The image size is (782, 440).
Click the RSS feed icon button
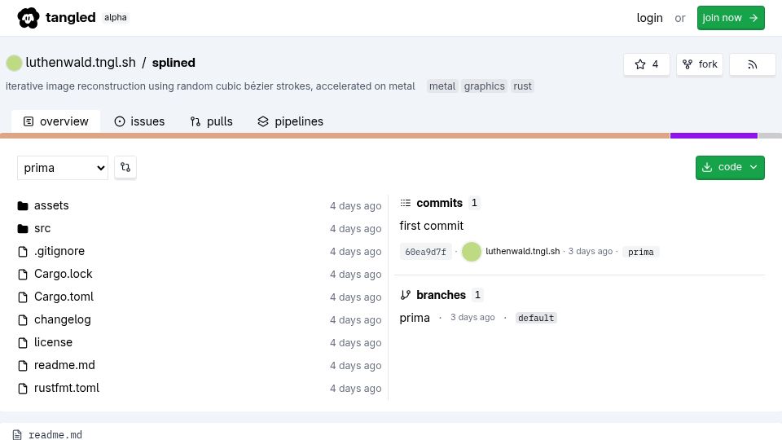coord(752,64)
